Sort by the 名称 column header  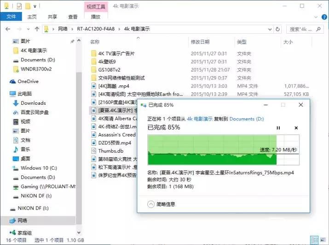click(x=95, y=42)
